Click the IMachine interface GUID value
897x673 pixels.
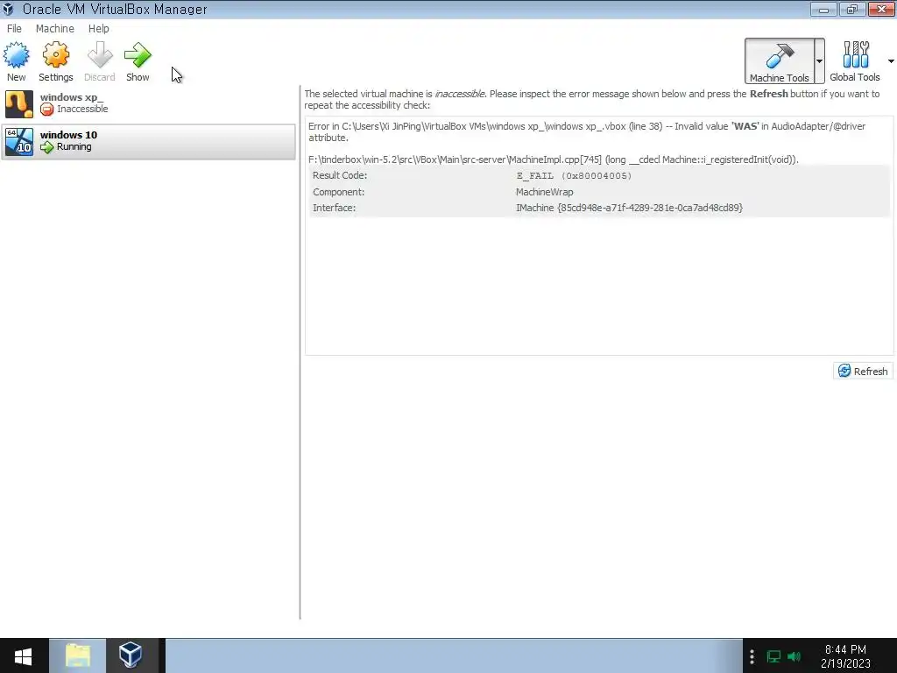click(x=629, y=208)
